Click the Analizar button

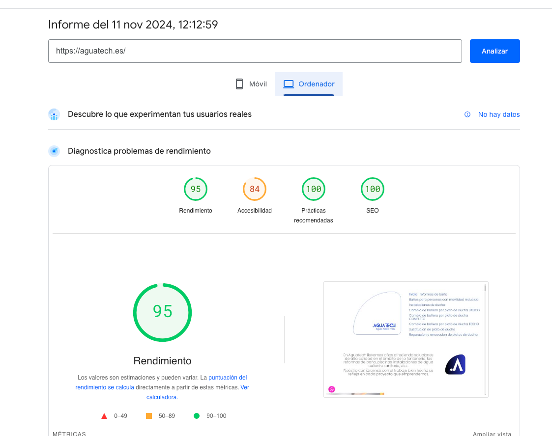click(x=494, y=51)
